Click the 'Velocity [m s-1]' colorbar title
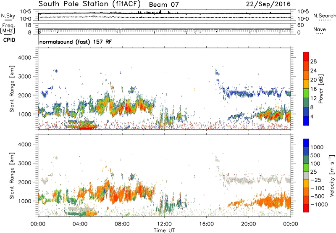Image resolution: width=336 pixels, height=233 pixels. pyautogui.click(x=332, y=175)
